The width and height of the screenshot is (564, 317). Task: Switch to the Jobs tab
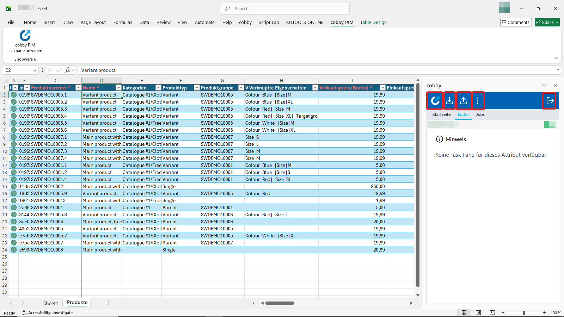[480, 114]
